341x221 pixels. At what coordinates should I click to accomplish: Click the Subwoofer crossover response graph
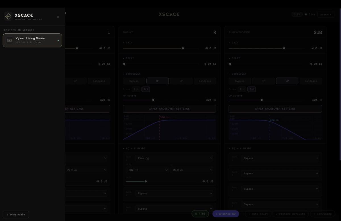[x=275, y=127]
